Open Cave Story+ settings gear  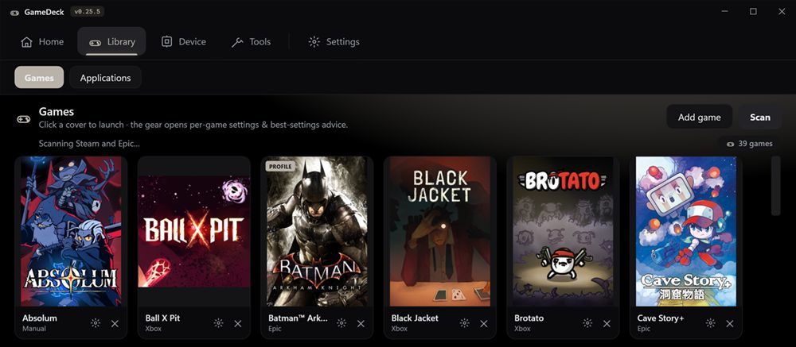coord(711,323)
